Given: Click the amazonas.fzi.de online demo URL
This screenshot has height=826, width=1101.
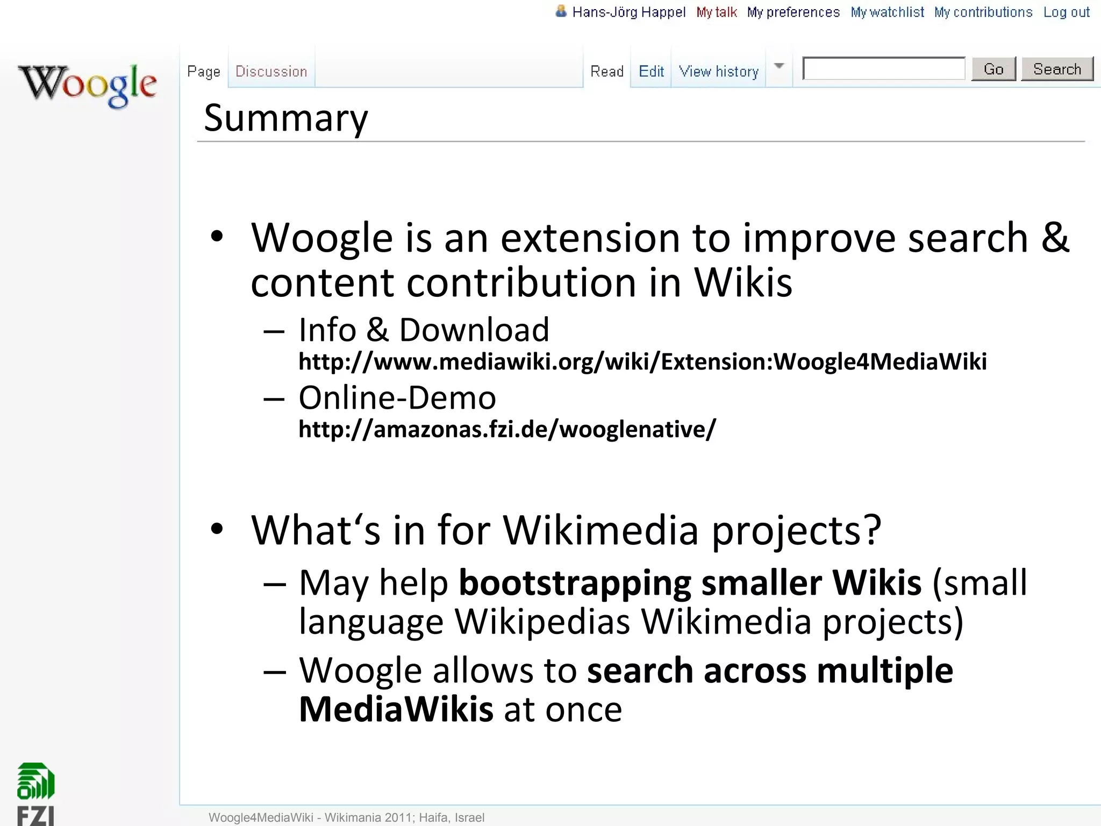Looking at the screenshot, I should [507, 429].
